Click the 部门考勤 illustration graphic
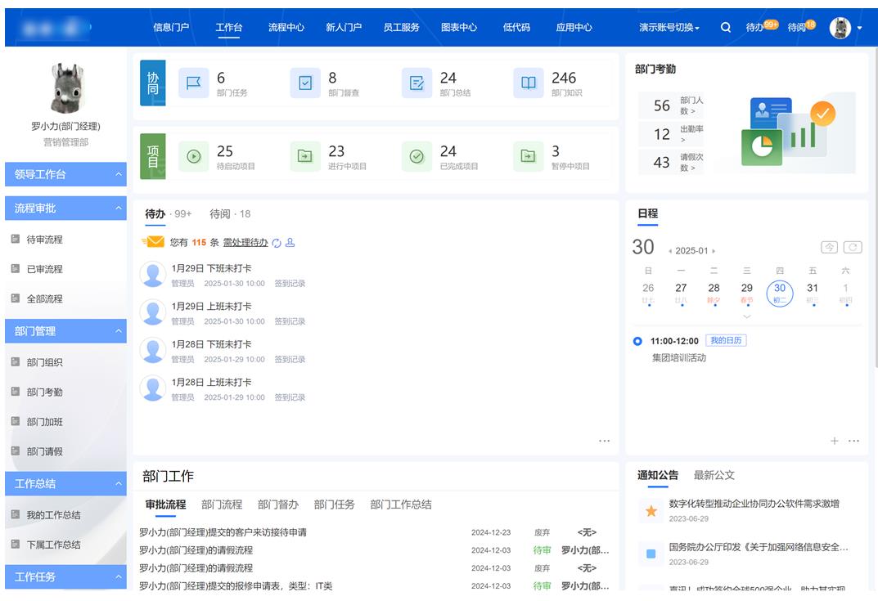 pyautogui.click(x=798, y=133)
